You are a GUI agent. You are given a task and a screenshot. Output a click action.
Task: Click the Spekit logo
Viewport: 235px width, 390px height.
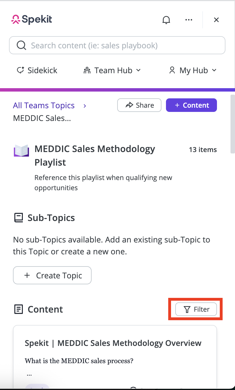(32, 19)
